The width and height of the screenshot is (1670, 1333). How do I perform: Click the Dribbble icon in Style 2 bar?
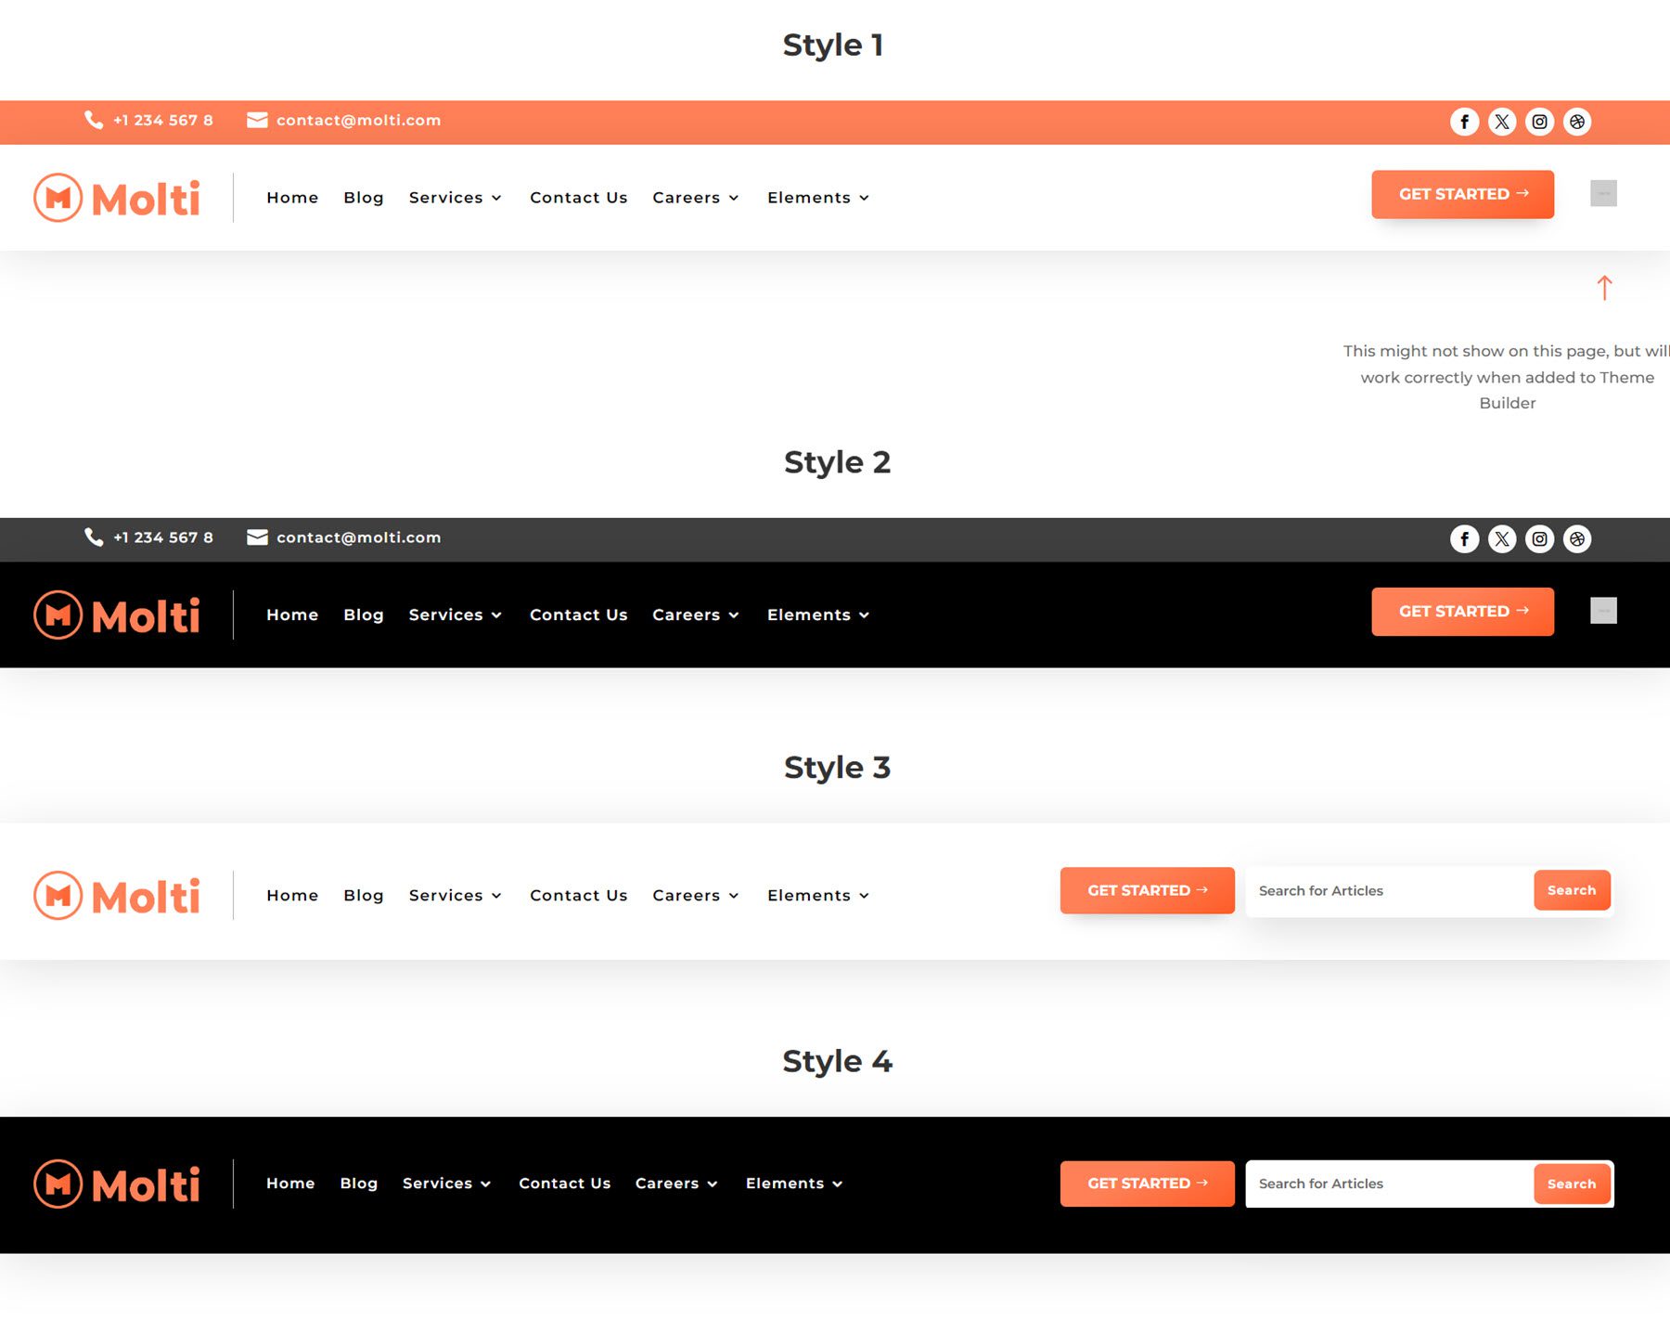tap(1577, 538)
